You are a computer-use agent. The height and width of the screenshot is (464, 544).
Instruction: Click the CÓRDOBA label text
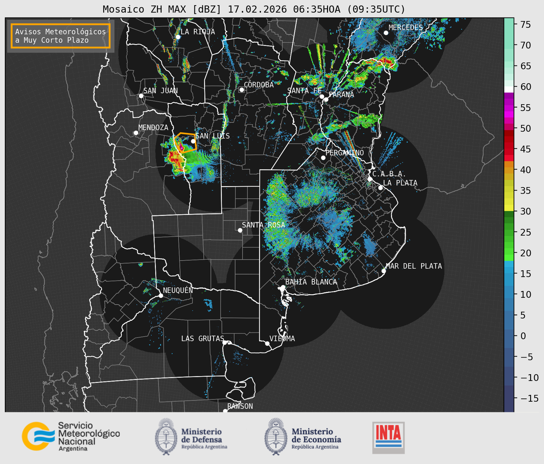tap(259, 85)
